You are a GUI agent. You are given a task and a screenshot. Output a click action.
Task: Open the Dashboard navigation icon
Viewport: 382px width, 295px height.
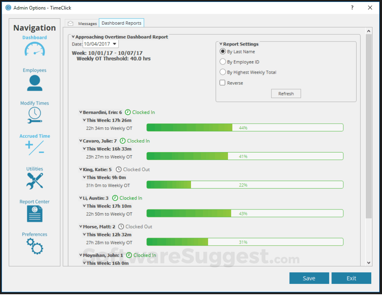pyautogui.click(x=34, y=49)
